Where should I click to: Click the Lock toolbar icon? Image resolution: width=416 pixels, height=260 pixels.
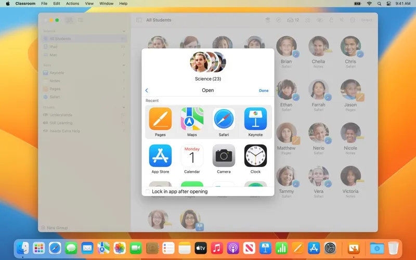point(331,20)
